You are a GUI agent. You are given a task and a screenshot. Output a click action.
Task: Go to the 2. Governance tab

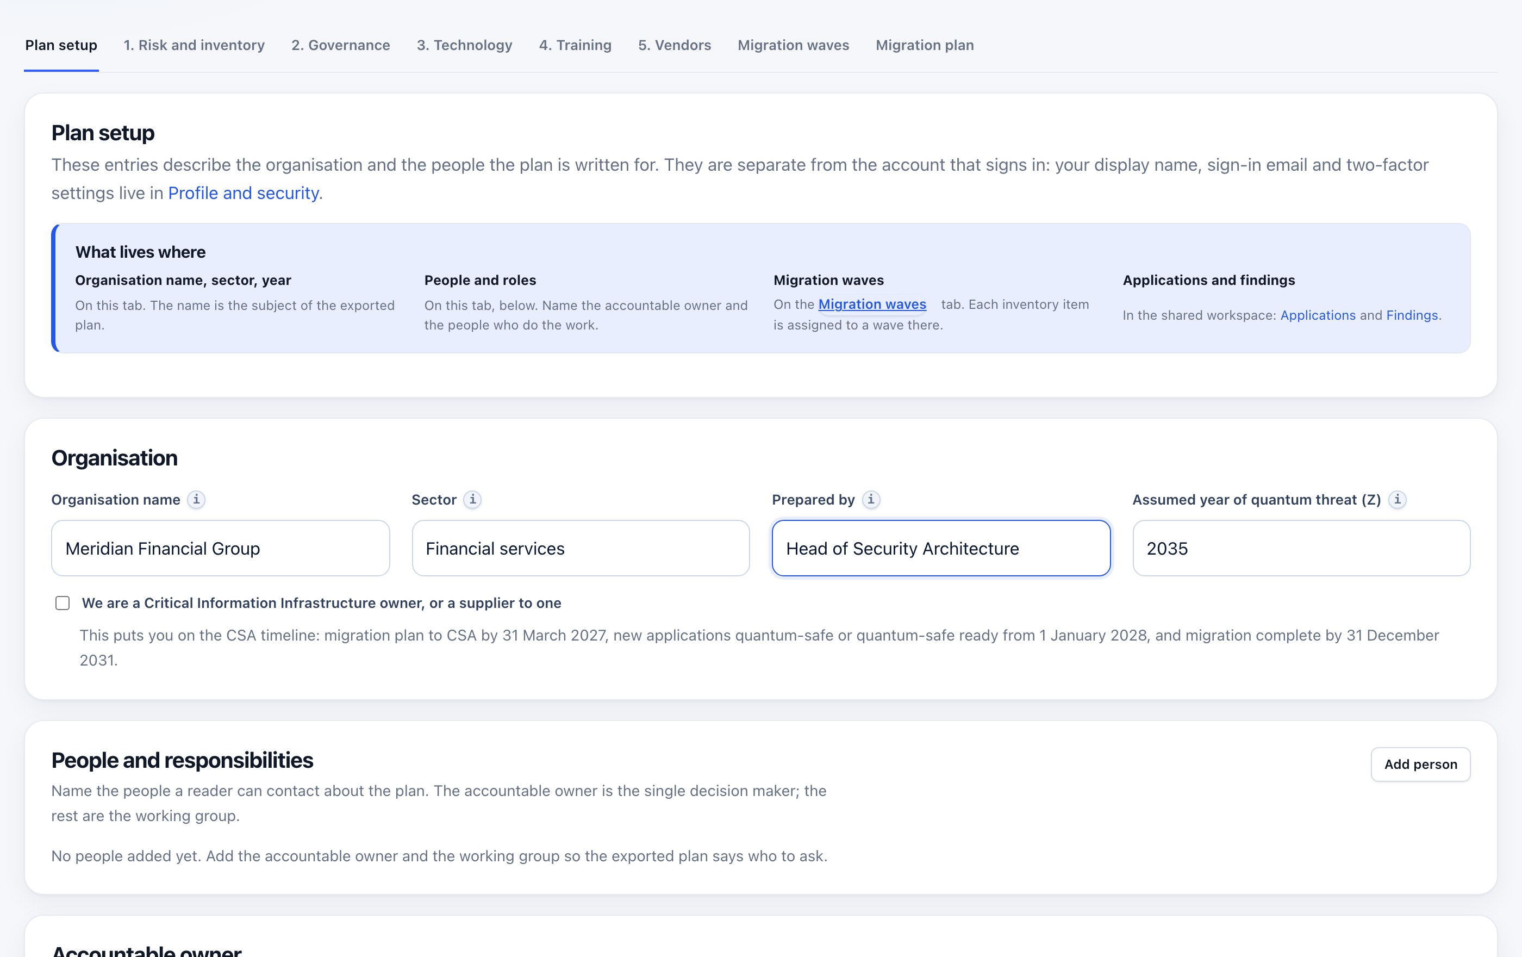341,45
